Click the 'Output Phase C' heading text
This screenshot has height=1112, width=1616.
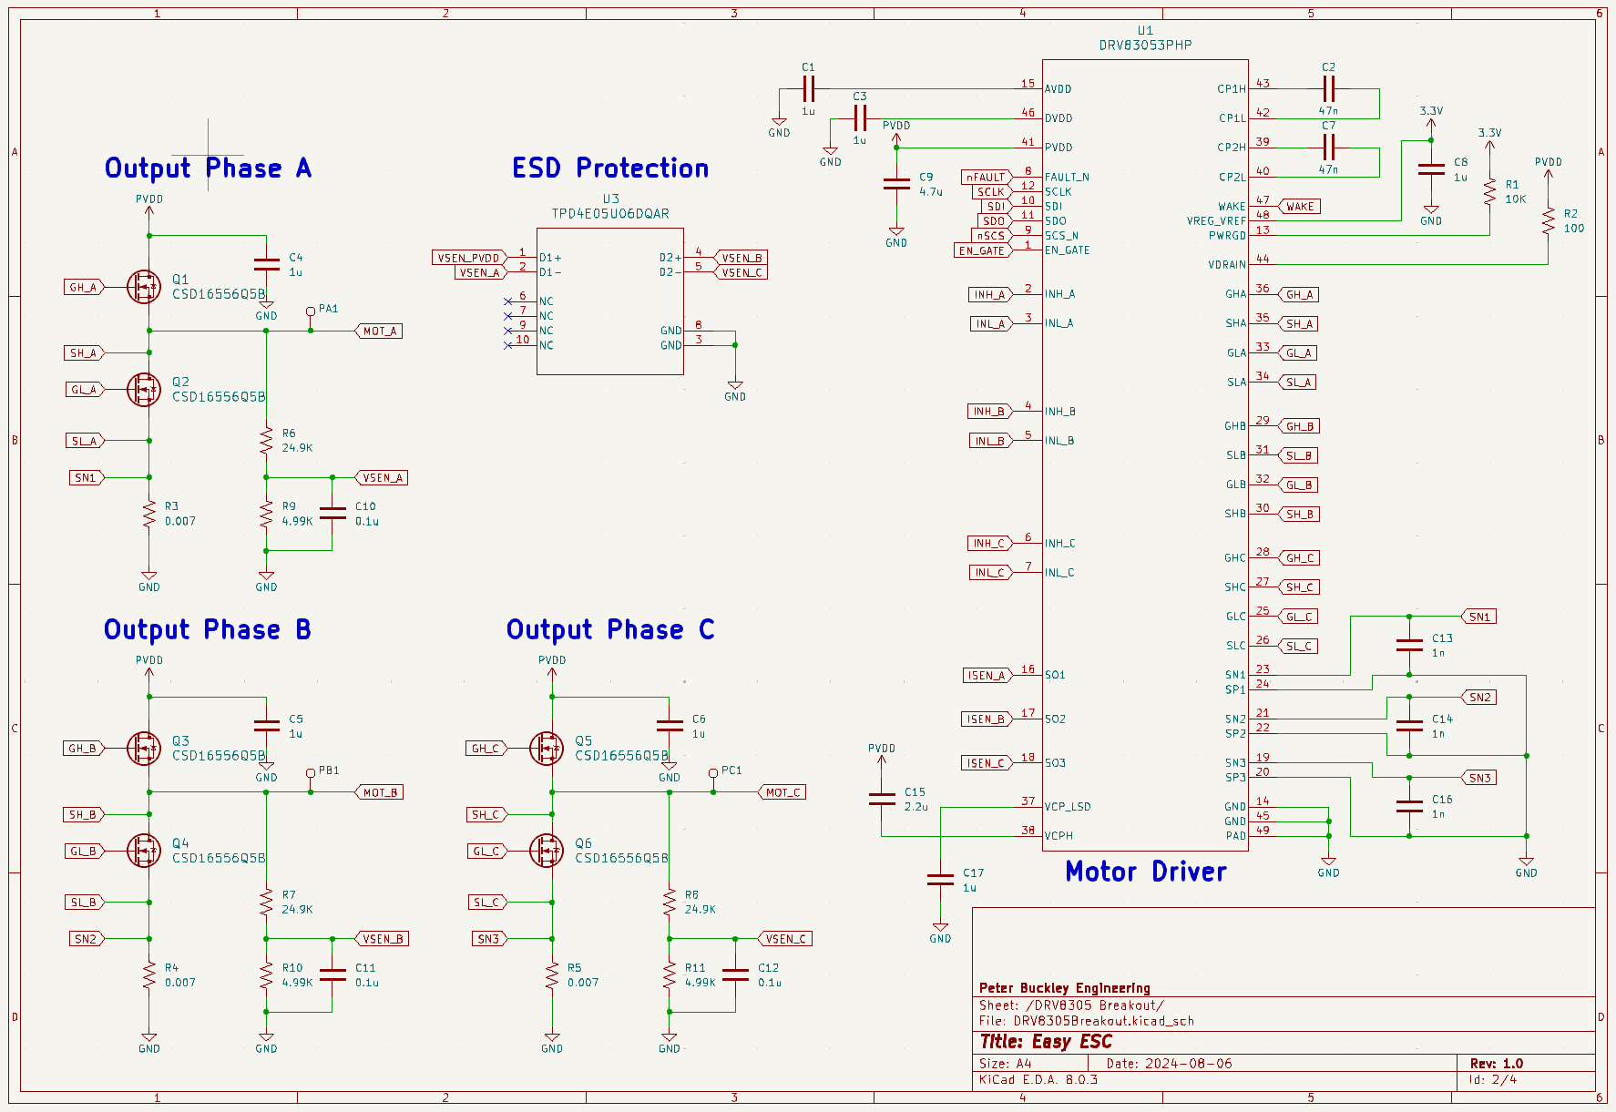[x=610, y=630]
